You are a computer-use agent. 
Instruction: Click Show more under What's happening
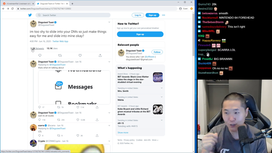123,133
